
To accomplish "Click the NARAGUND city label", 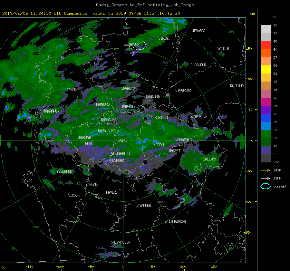I will (109, 120).
